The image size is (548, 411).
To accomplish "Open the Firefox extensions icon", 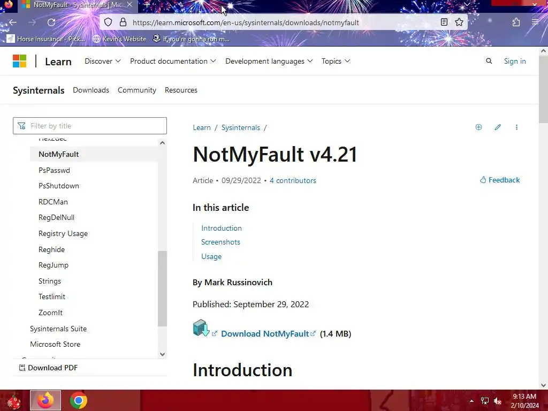I will click(x=516, y=22).
